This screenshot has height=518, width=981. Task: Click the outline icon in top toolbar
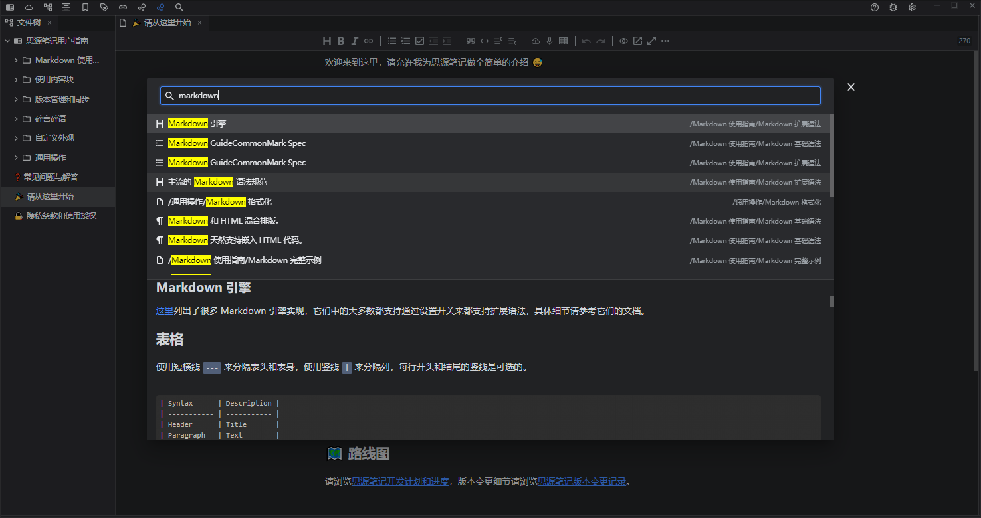[x=66, y=7]
